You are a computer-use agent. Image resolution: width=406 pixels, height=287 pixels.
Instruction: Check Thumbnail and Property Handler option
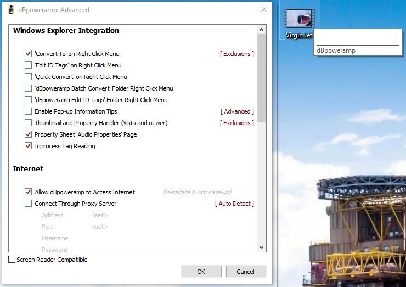(x=29, y=123)
